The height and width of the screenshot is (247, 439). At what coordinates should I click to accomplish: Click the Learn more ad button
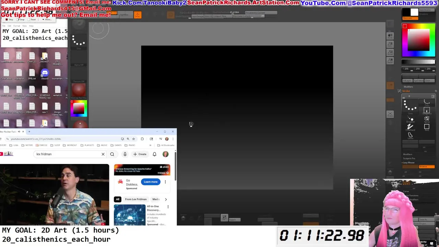[x=151, y=182]
